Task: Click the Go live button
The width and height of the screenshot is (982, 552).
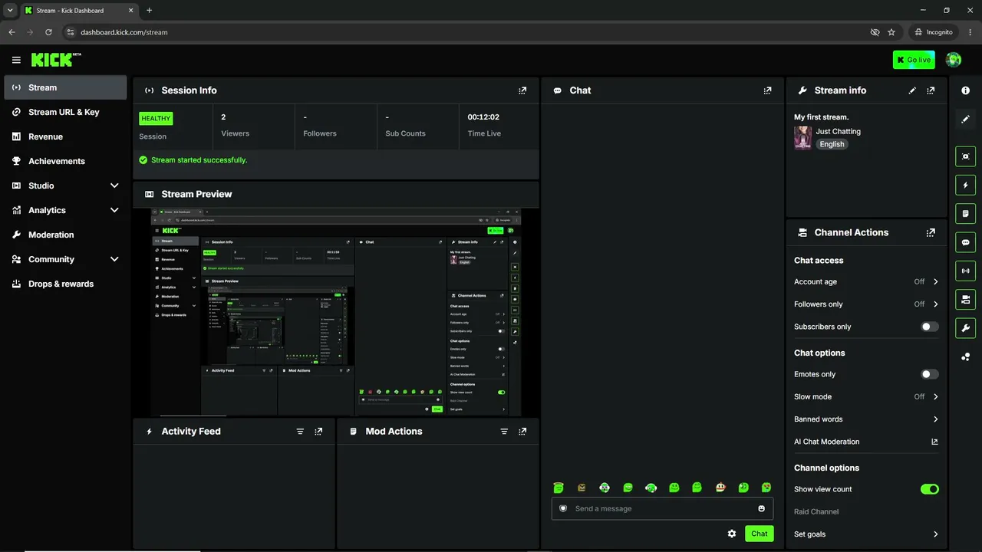Action: (x=914, y=60)
